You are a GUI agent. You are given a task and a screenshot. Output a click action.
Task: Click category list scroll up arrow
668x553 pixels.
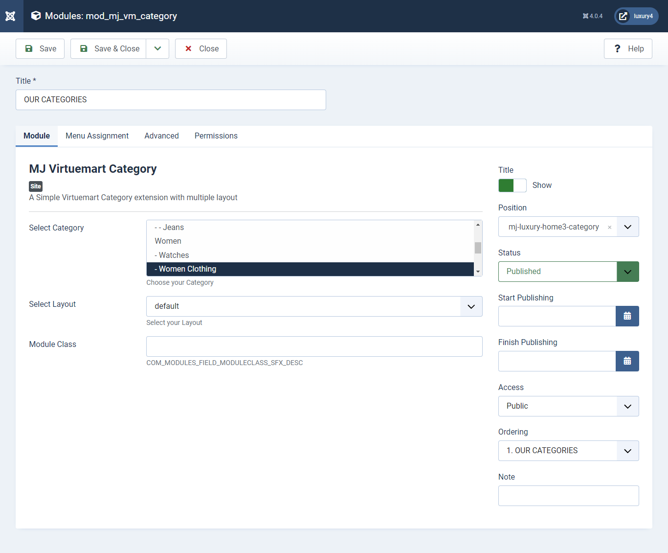478,225
